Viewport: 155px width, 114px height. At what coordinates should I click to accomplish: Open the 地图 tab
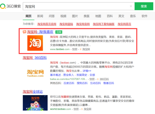tap(98, 16)
